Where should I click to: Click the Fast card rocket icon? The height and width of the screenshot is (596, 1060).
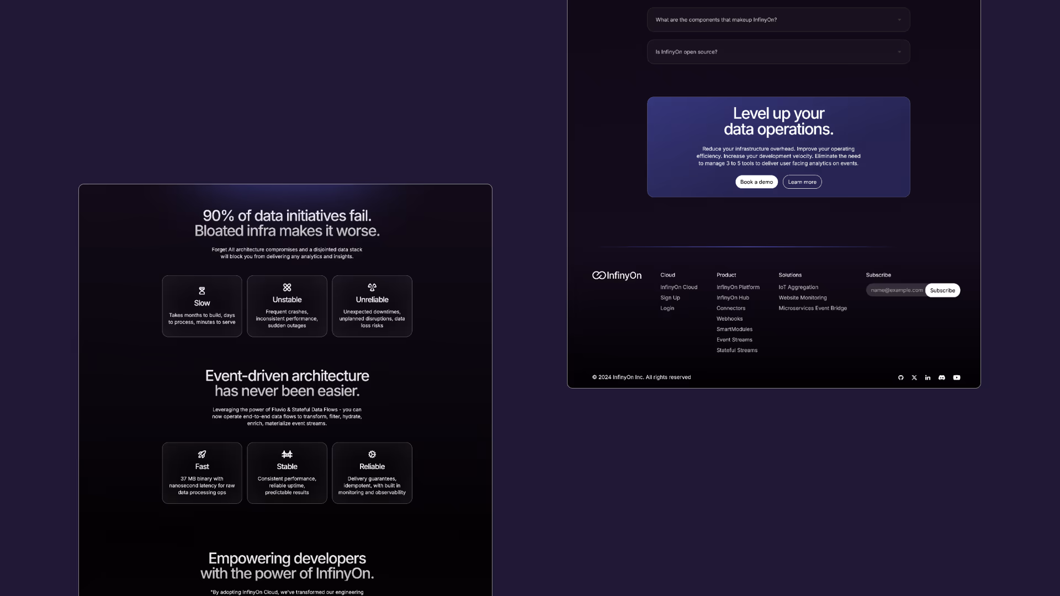tap(202, 454)
